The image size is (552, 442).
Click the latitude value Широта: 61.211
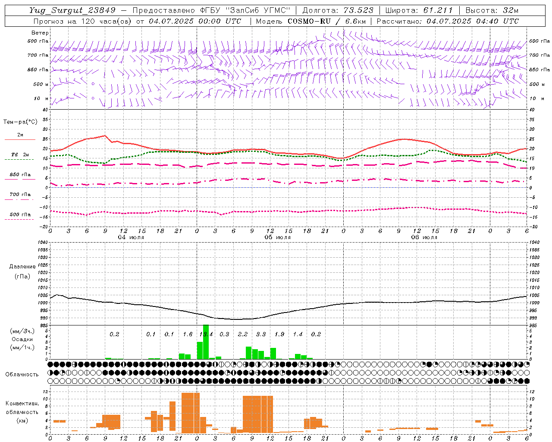419,10
